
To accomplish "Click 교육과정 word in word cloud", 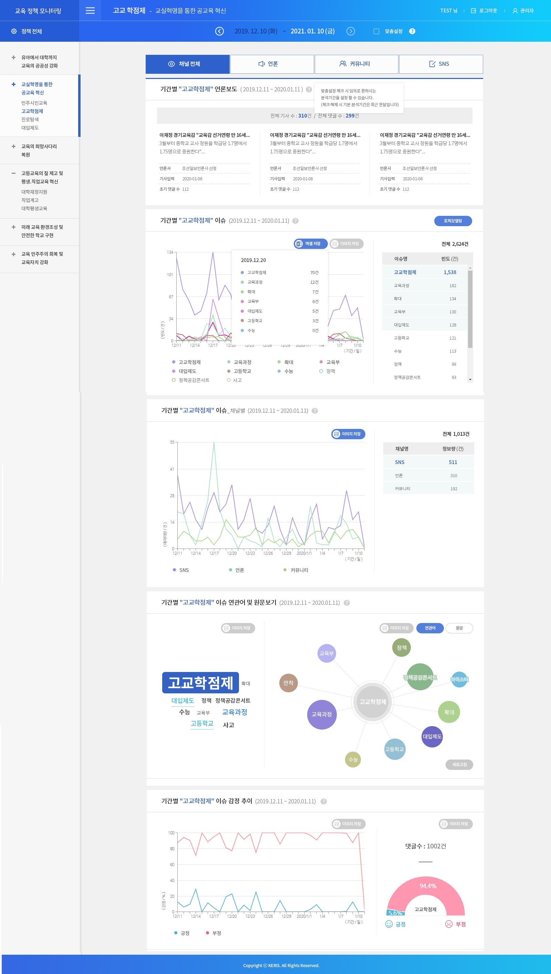I will [x=235, y=712].
